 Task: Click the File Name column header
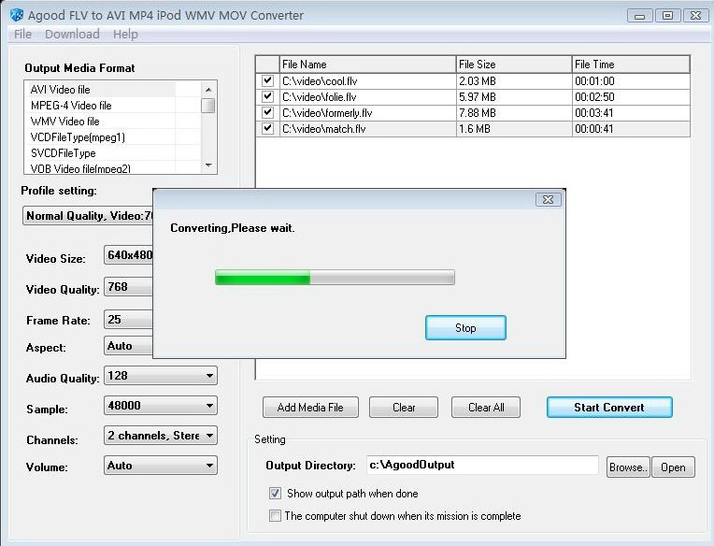pyautogui.click(x=367, y=65)
